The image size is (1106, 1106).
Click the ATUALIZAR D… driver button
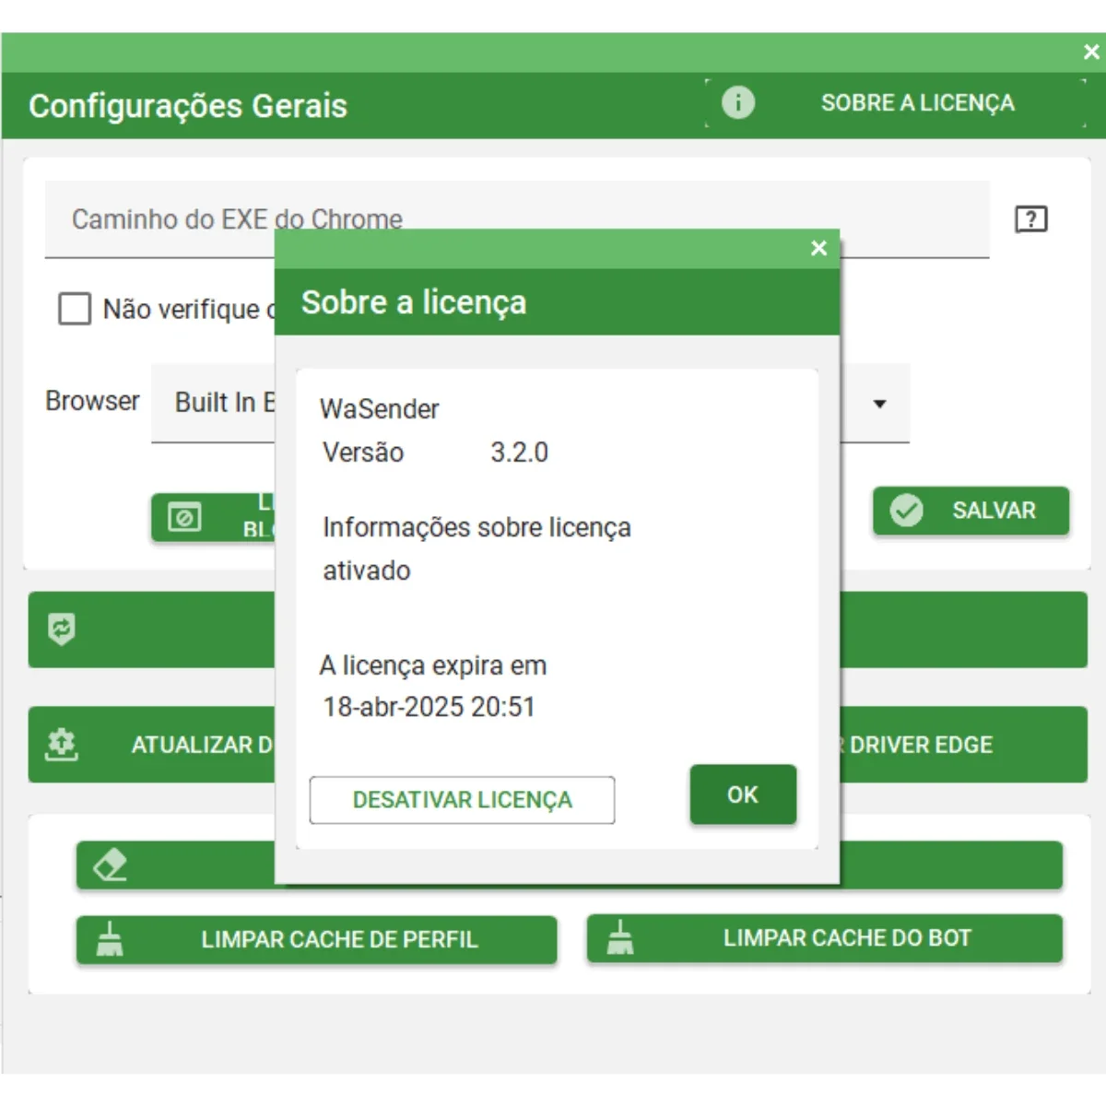pos(152,745)
